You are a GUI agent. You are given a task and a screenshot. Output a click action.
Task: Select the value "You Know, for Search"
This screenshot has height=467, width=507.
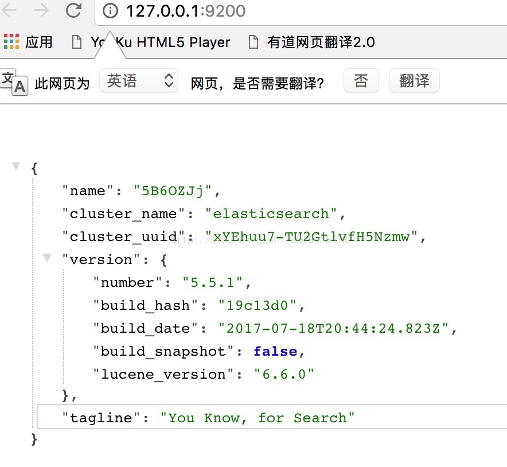click(x=258, y=418)
